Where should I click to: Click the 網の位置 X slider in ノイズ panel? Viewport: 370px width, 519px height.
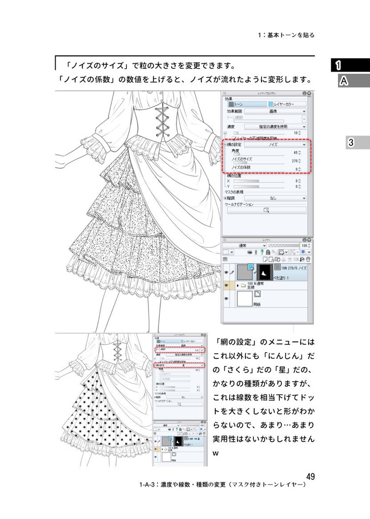(x=259, y=181)
